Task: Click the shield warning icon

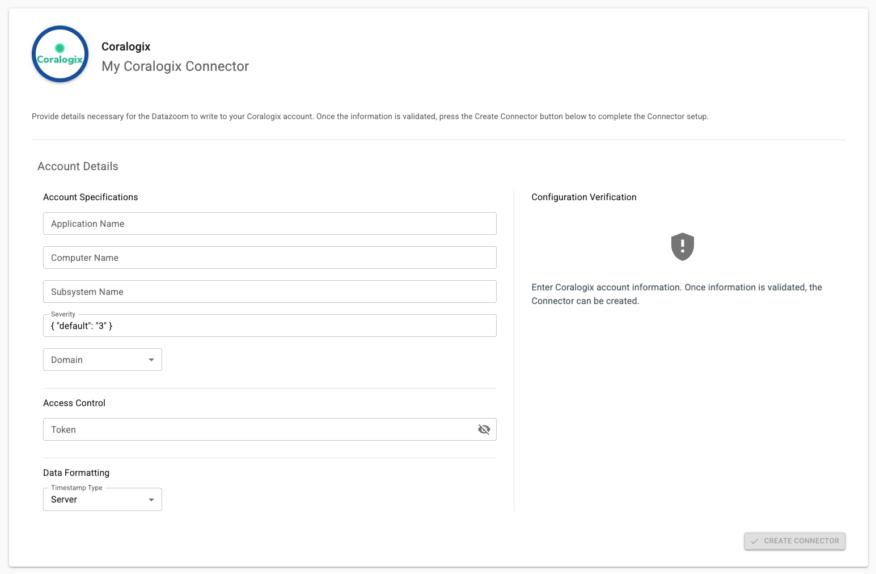Action: (683, 247)
